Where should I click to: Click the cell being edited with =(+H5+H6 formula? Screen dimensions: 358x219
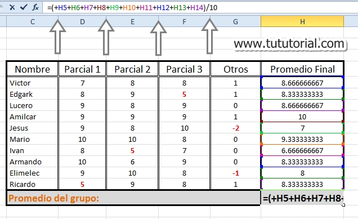302,198
